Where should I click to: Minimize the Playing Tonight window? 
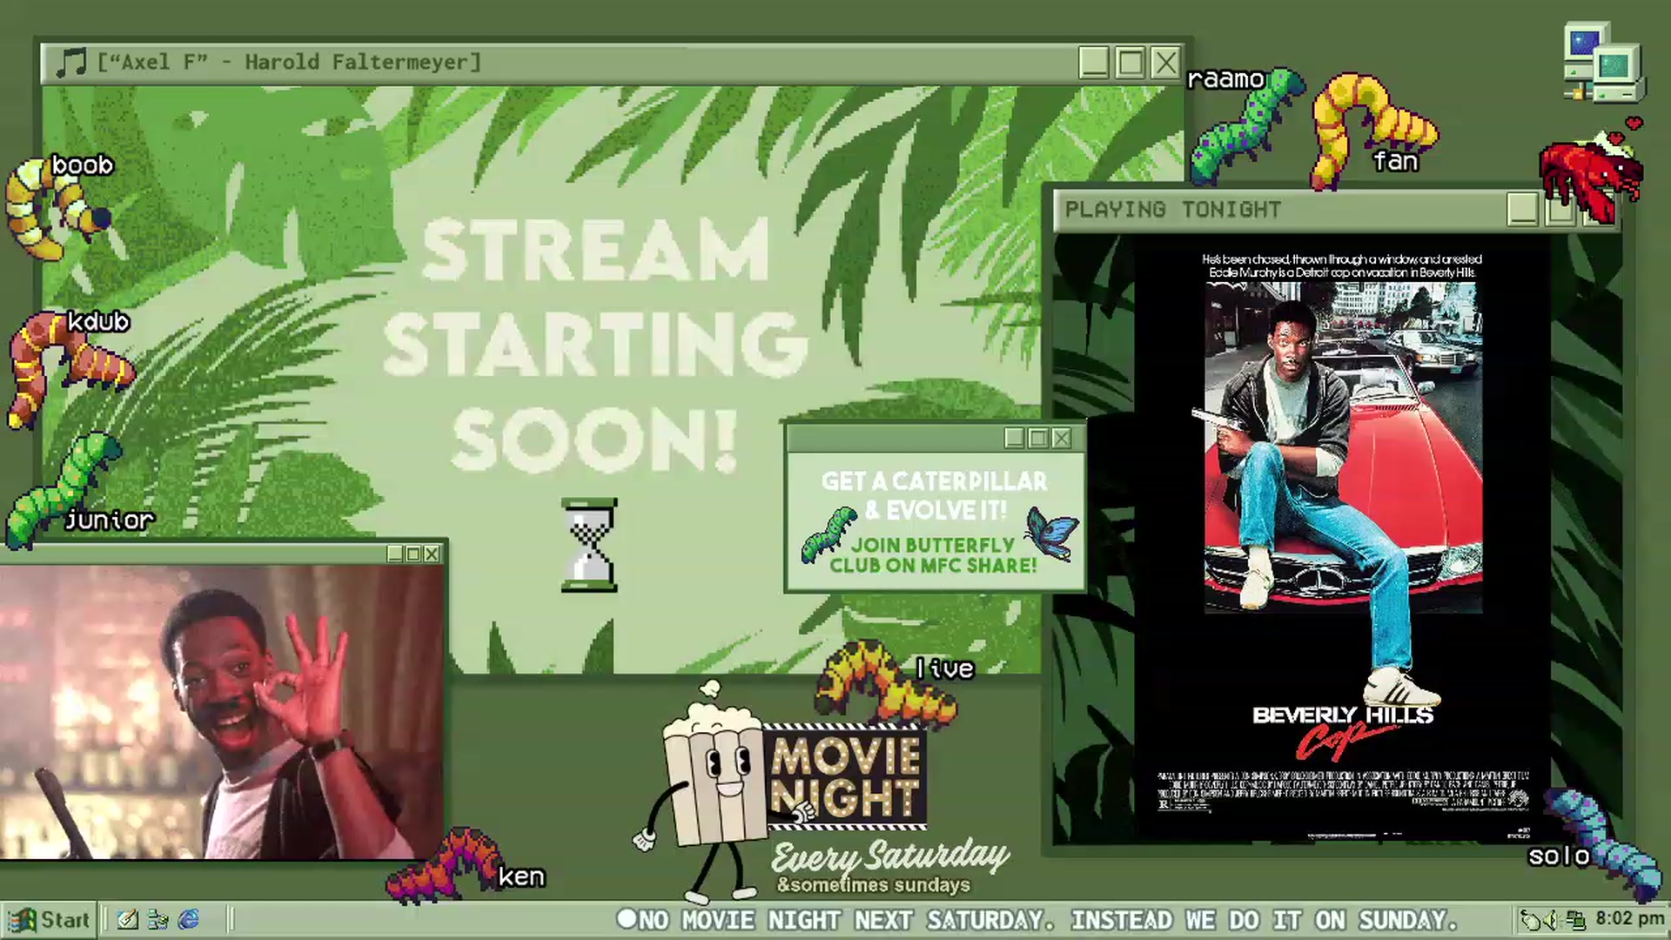click(x=1523, y=210)
